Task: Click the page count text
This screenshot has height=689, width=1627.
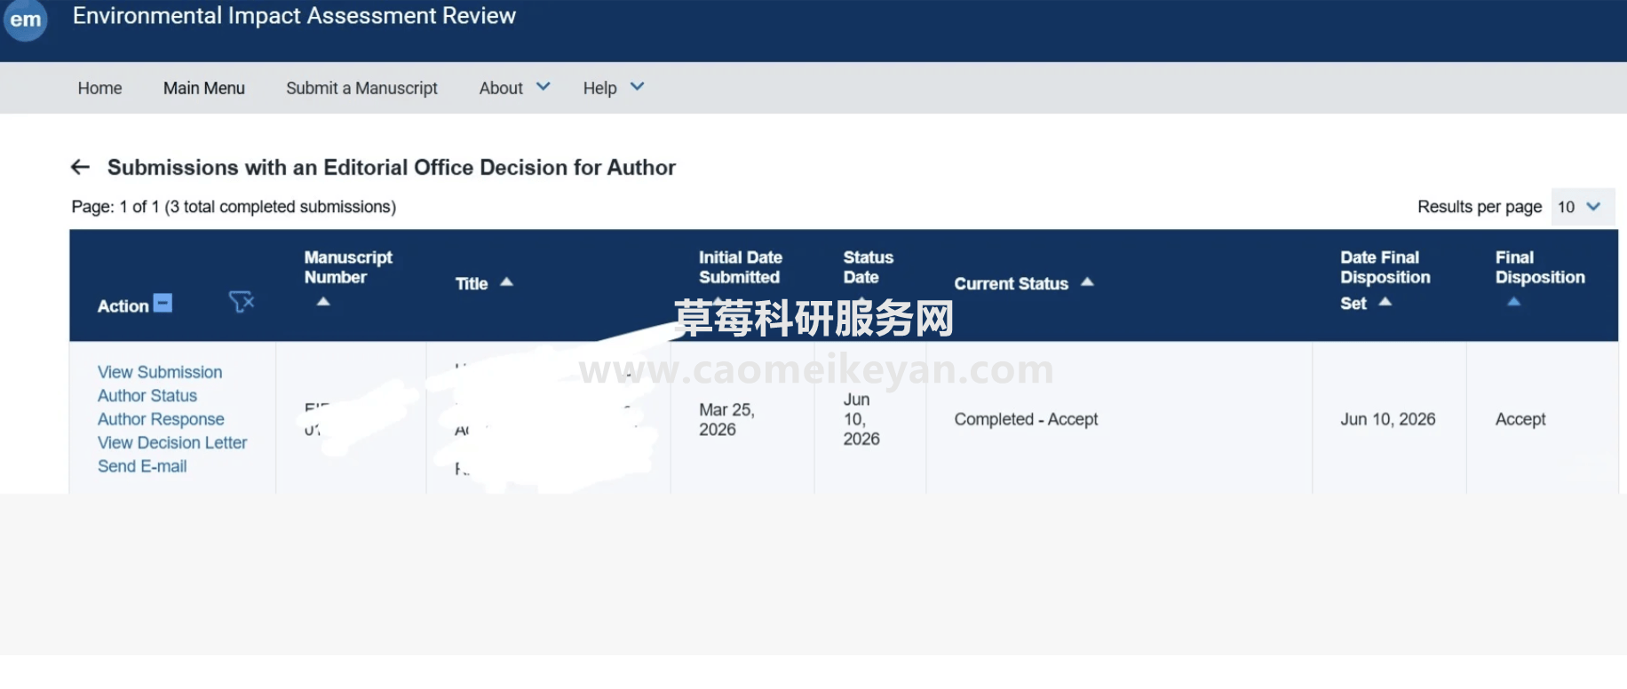Action: click(x=234, y=207)
